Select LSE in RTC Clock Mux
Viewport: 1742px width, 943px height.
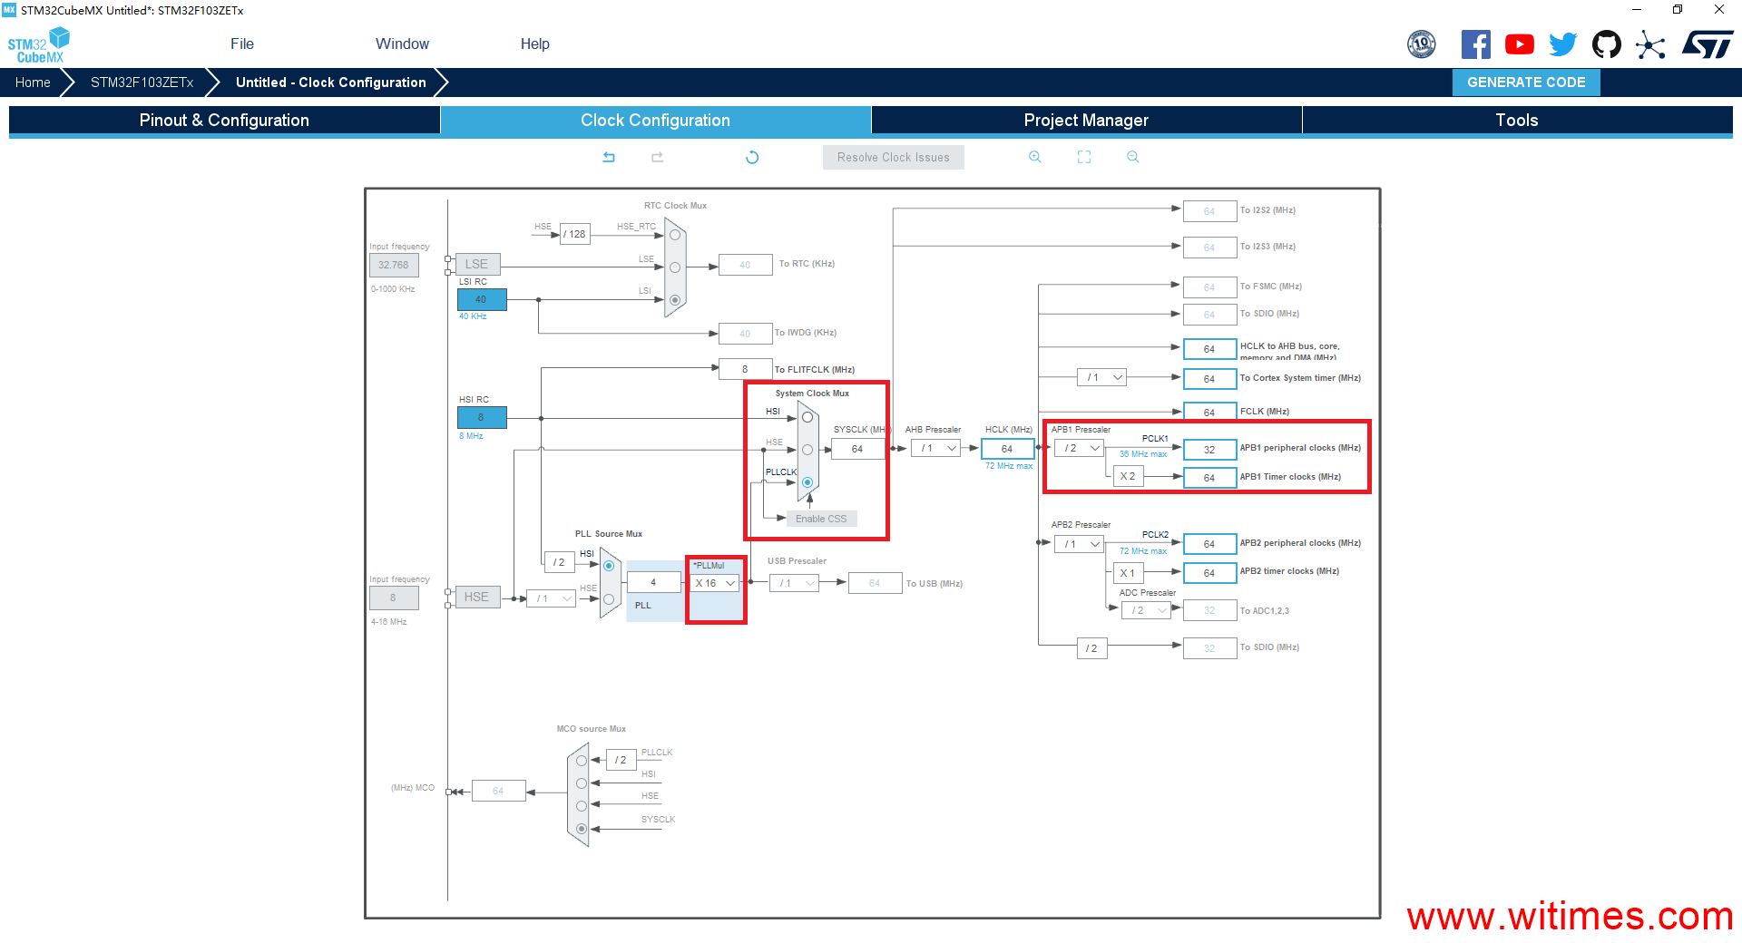point(675,267)
